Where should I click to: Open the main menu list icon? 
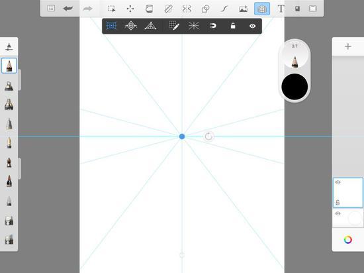[x=51, y=9]
